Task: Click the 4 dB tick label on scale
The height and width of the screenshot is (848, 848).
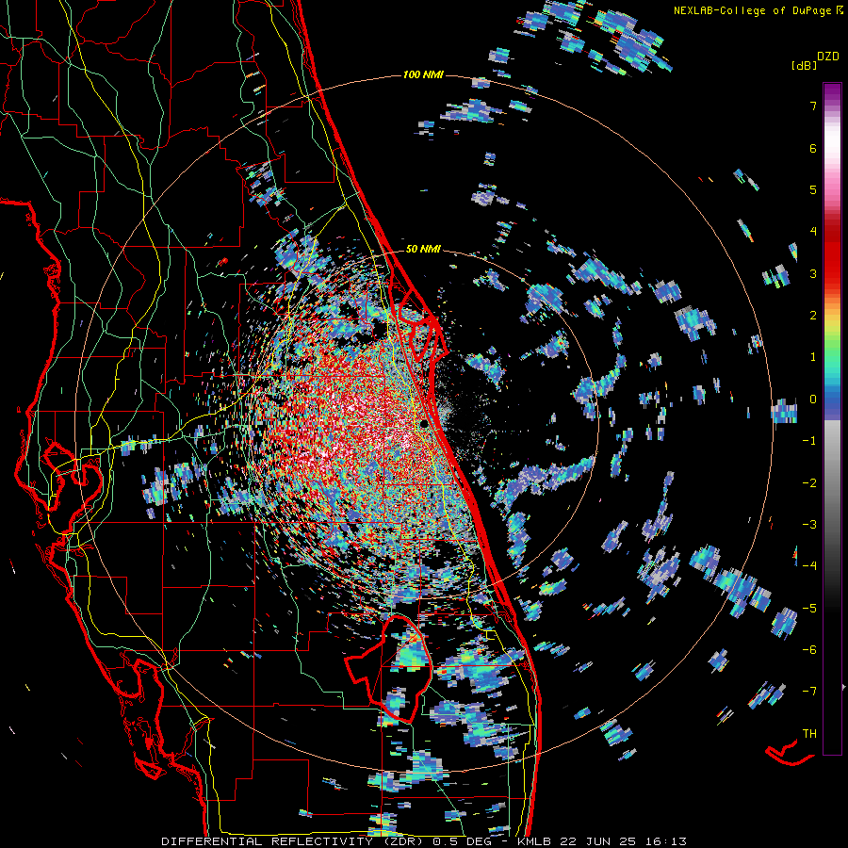Action: (813, 232)
